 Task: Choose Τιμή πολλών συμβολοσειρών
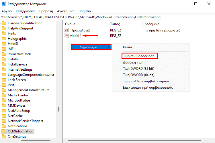(146, 81)
